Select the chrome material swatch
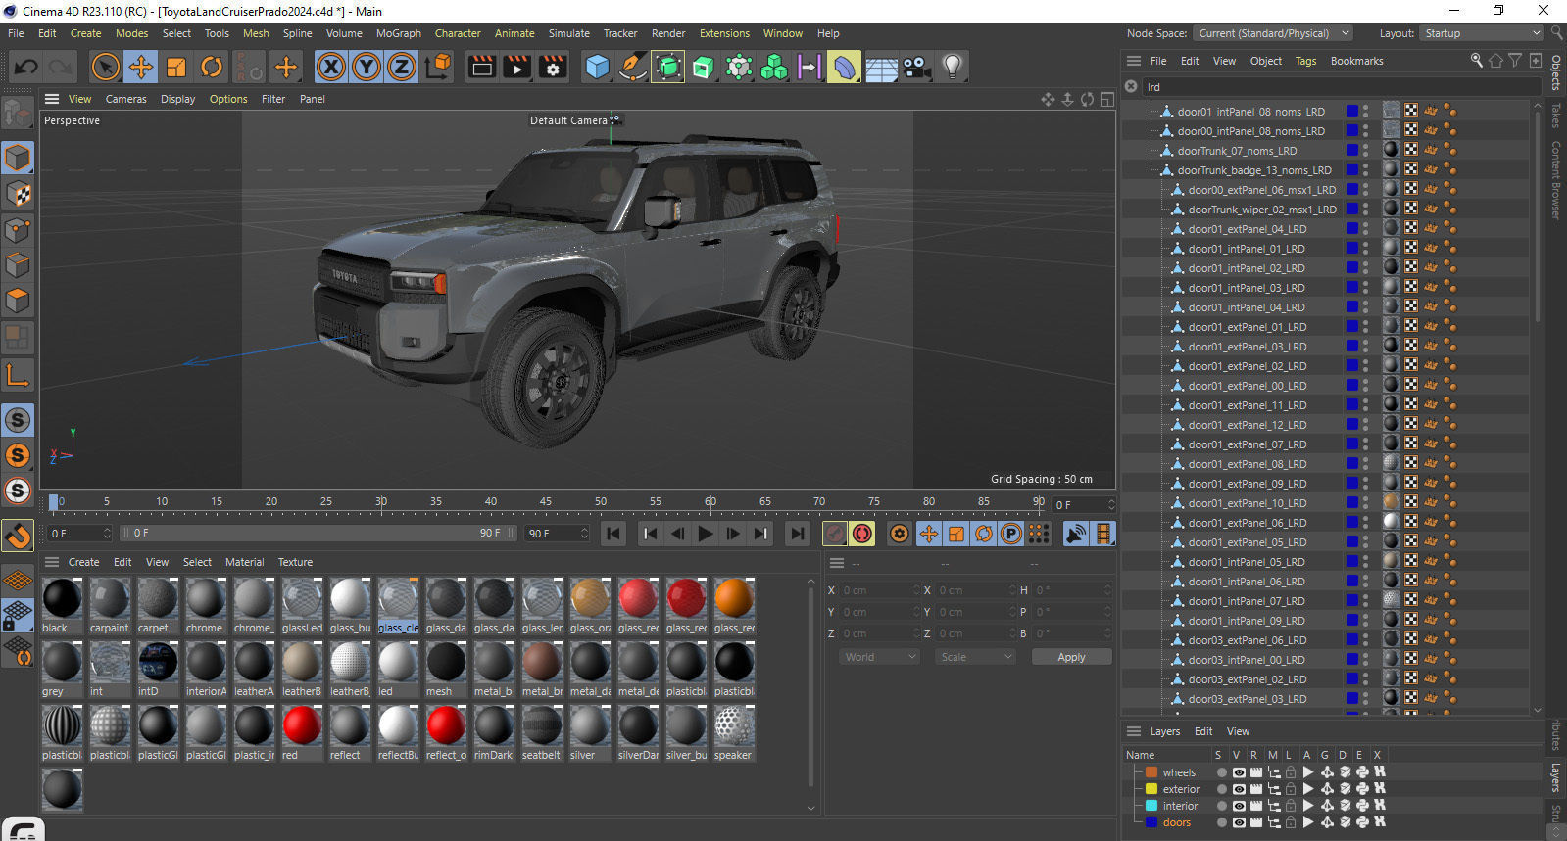The height and width of the screenshot is (841, 1567). [205, 605]
